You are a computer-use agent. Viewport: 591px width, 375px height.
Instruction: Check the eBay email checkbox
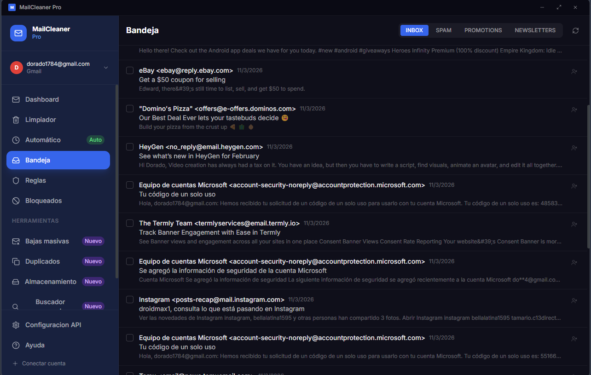point(130,70)
